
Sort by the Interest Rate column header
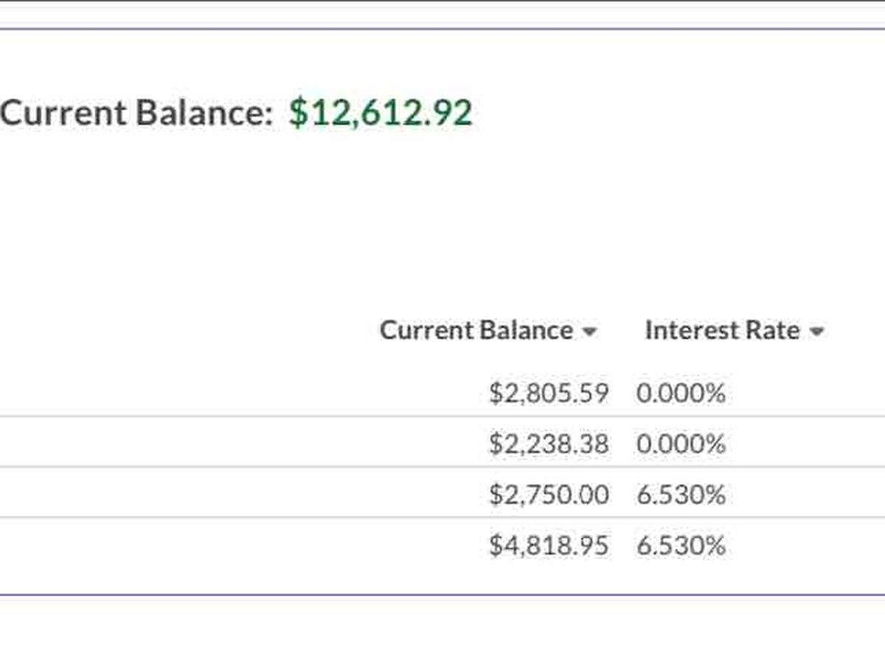coord(722,330)
